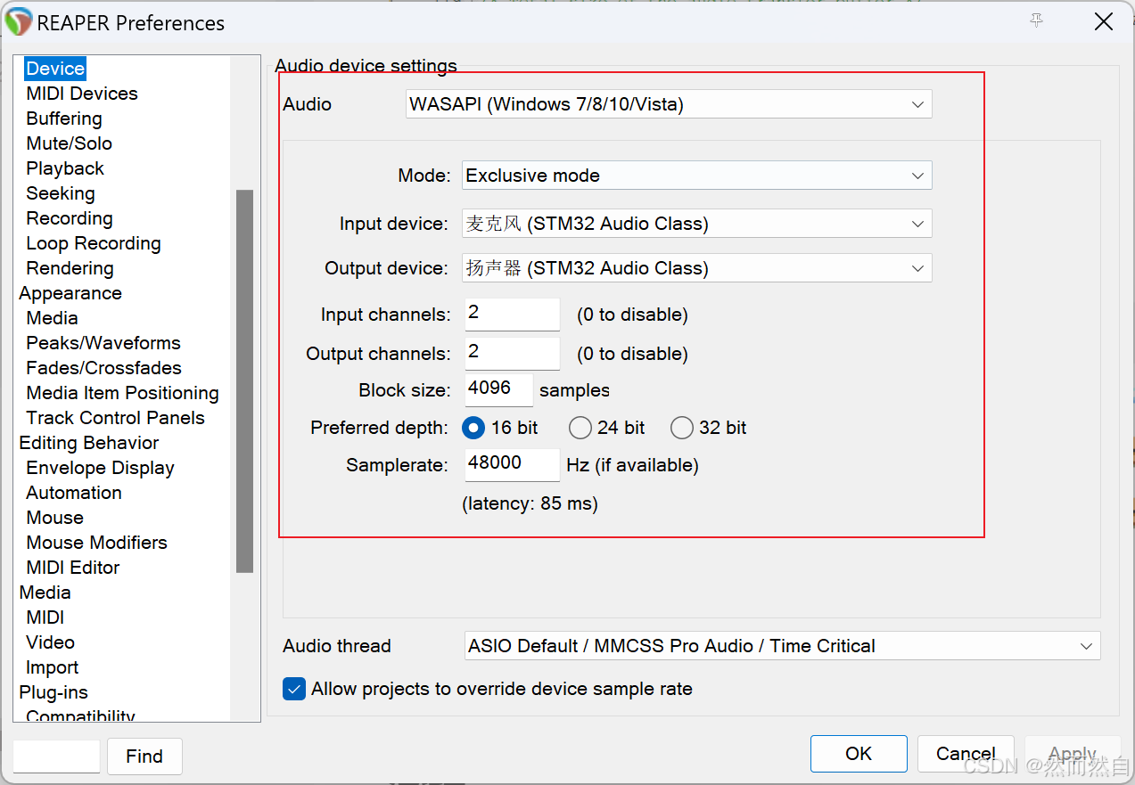Viewport: 1135px width, 785px height.
Task: Open Media page under Appearance
Action: click(x=53, y=318)
